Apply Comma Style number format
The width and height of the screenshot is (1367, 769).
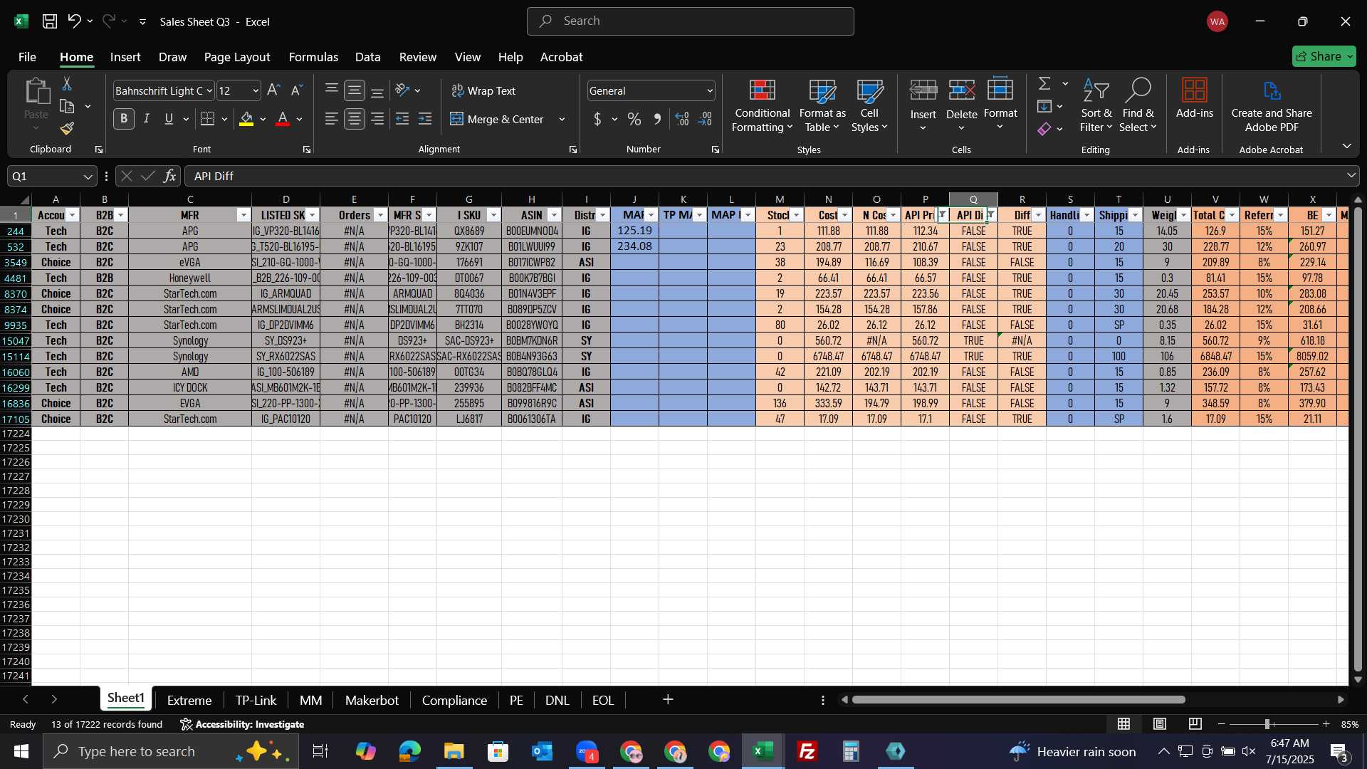657,119
